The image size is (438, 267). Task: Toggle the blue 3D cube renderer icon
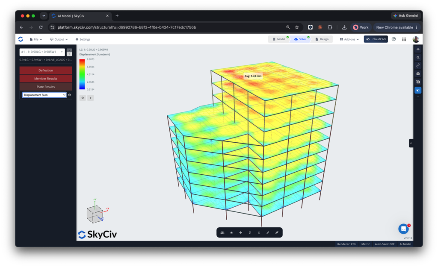418,90
